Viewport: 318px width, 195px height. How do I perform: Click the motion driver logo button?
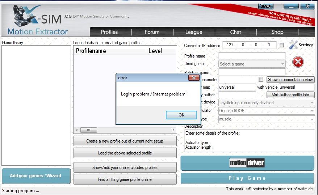coord(247,163)
